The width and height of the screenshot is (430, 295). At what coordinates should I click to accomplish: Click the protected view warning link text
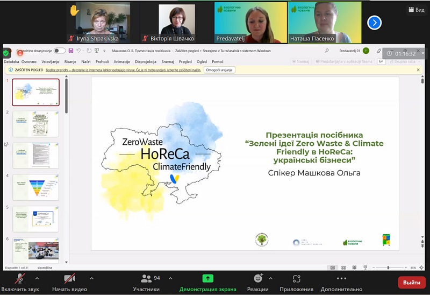tap(123, 70)
